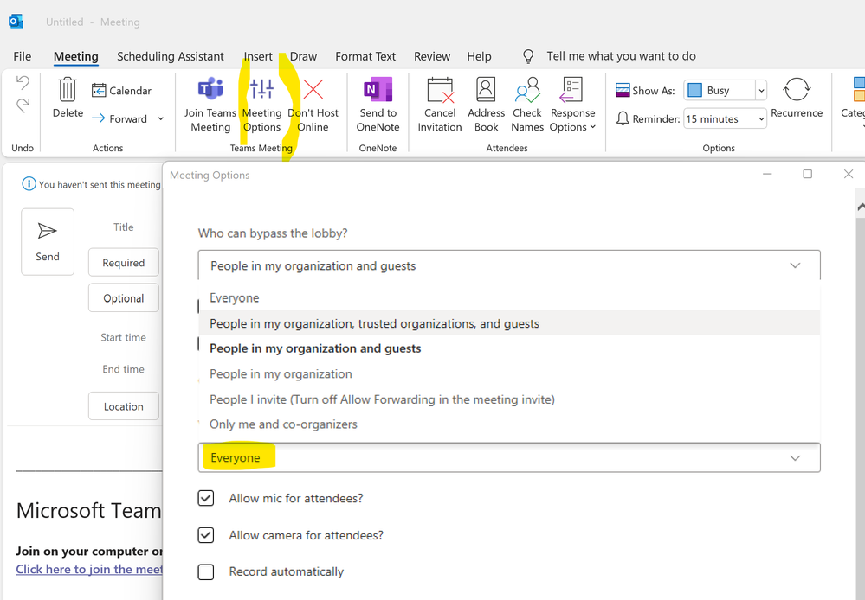Click the info icon in the notification bar

point(29,184)
